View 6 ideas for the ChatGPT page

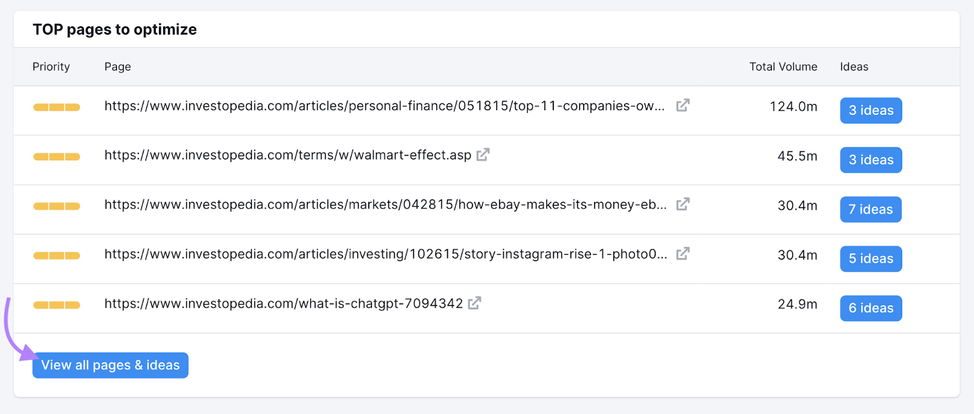click(x=871, y=308)
